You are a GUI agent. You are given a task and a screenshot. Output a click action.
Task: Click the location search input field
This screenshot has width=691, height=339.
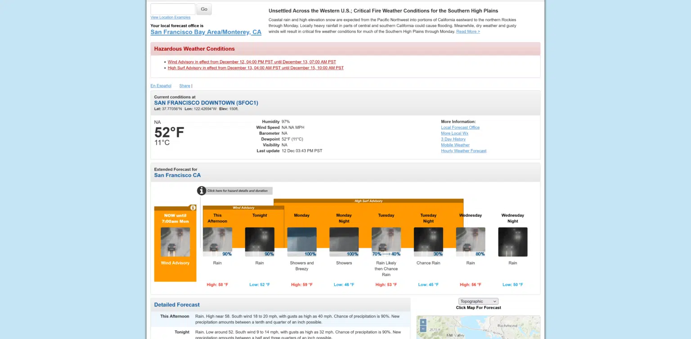click(173, 9)
